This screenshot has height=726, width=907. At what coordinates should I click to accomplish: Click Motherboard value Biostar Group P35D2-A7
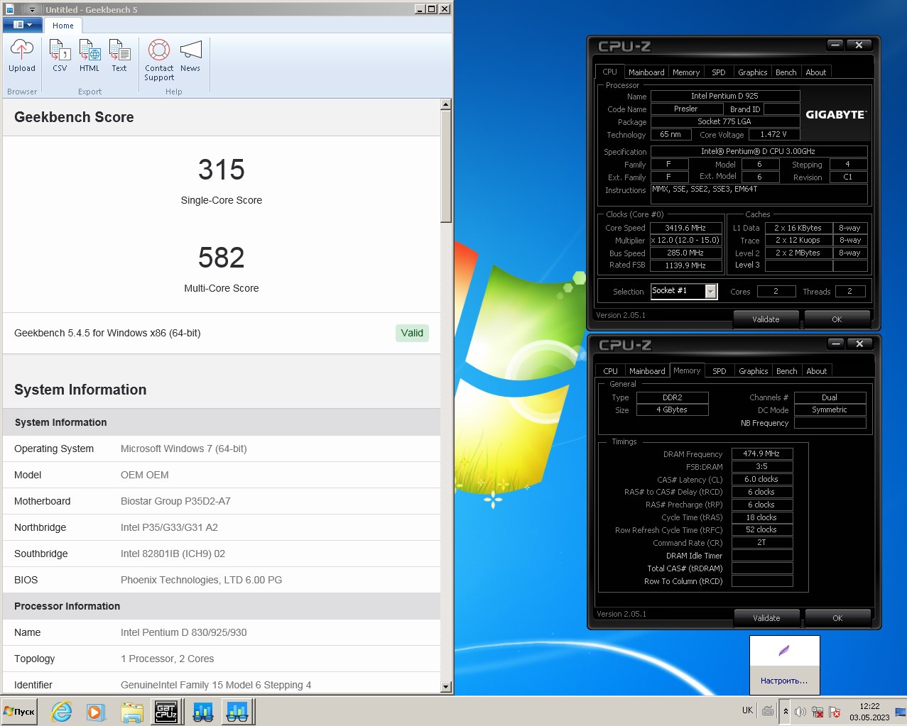coord(175,501)
